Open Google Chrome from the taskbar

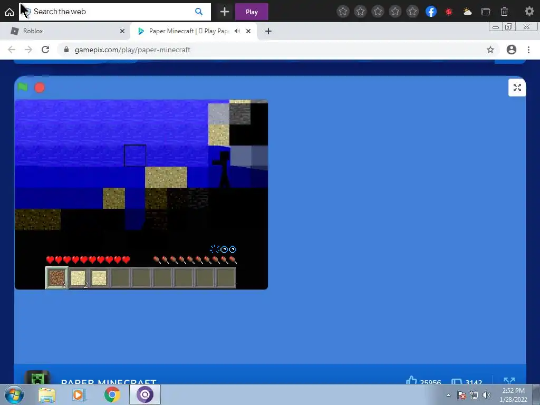pyautogui.click(x=112, y=394)
